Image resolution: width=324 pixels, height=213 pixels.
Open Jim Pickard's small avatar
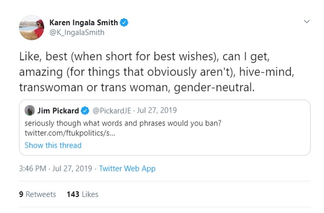30,111
